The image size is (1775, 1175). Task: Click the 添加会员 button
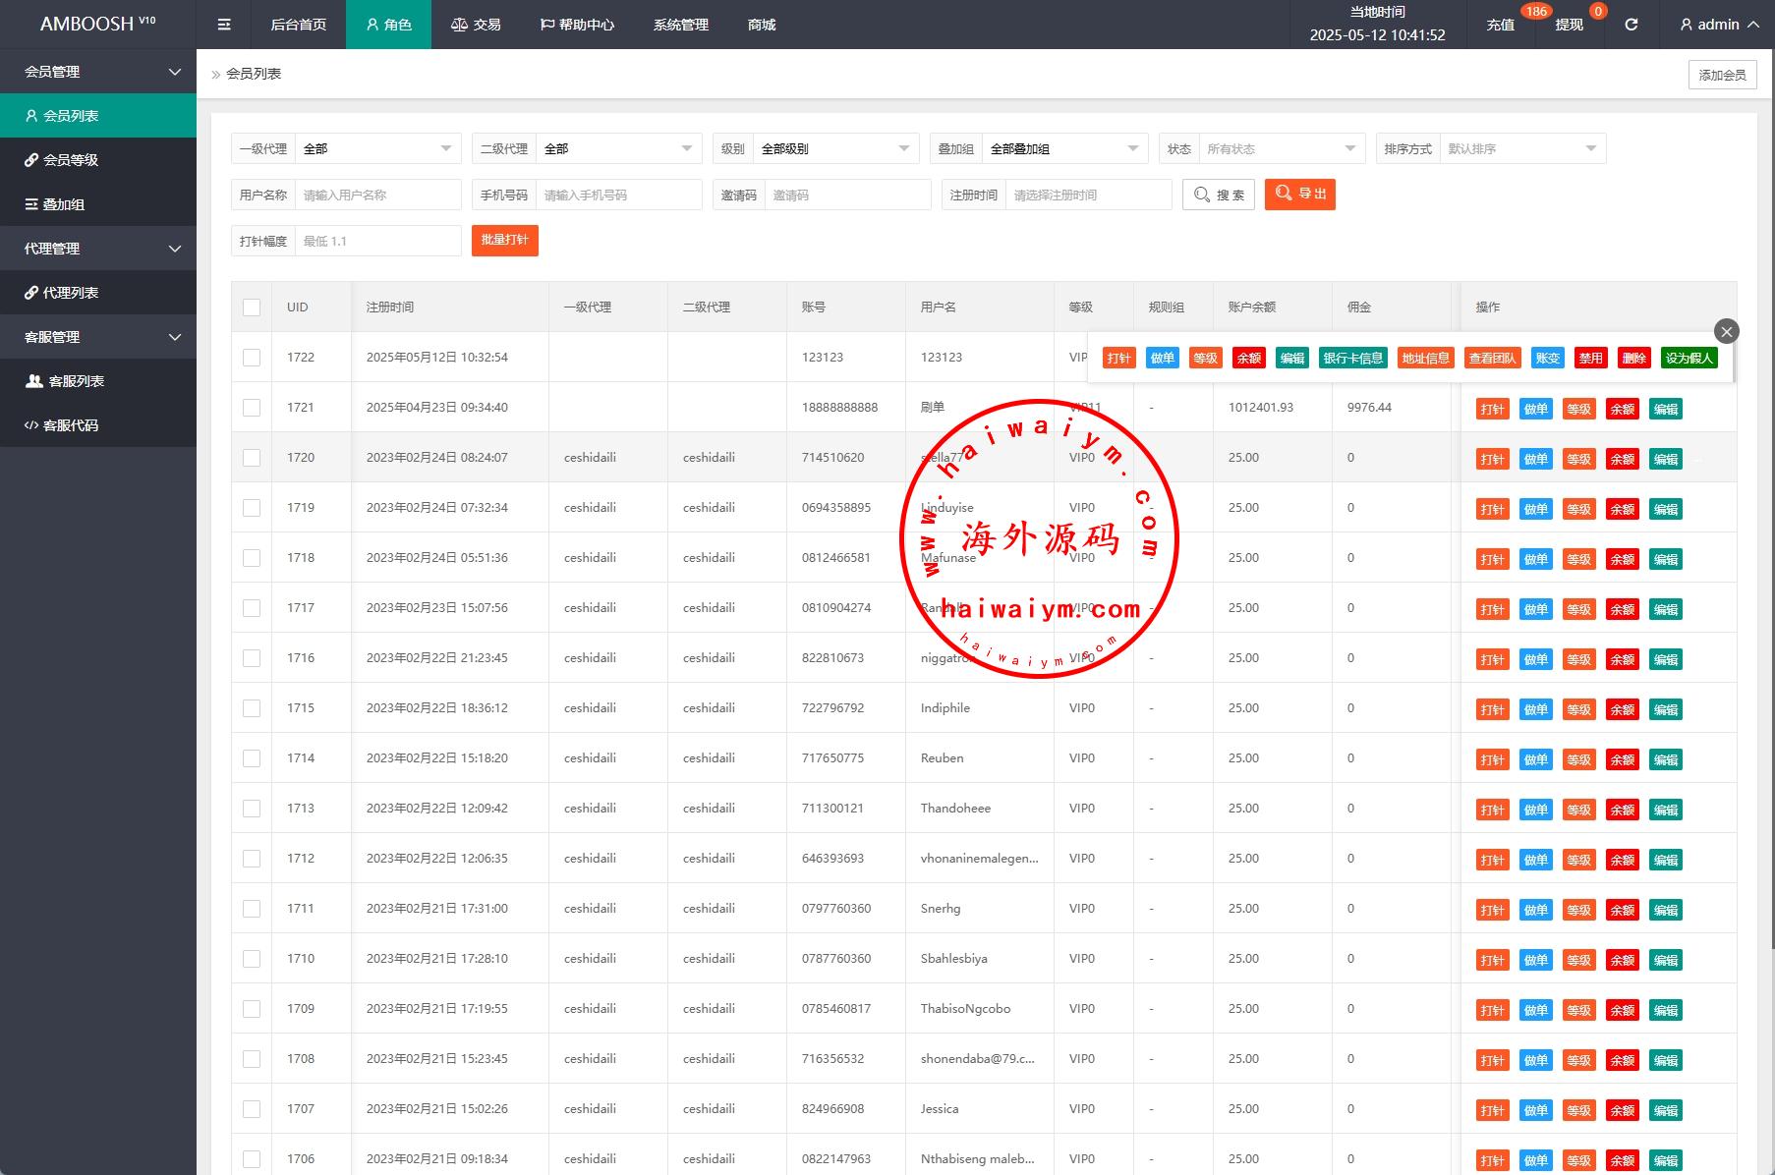[1722, 75]
